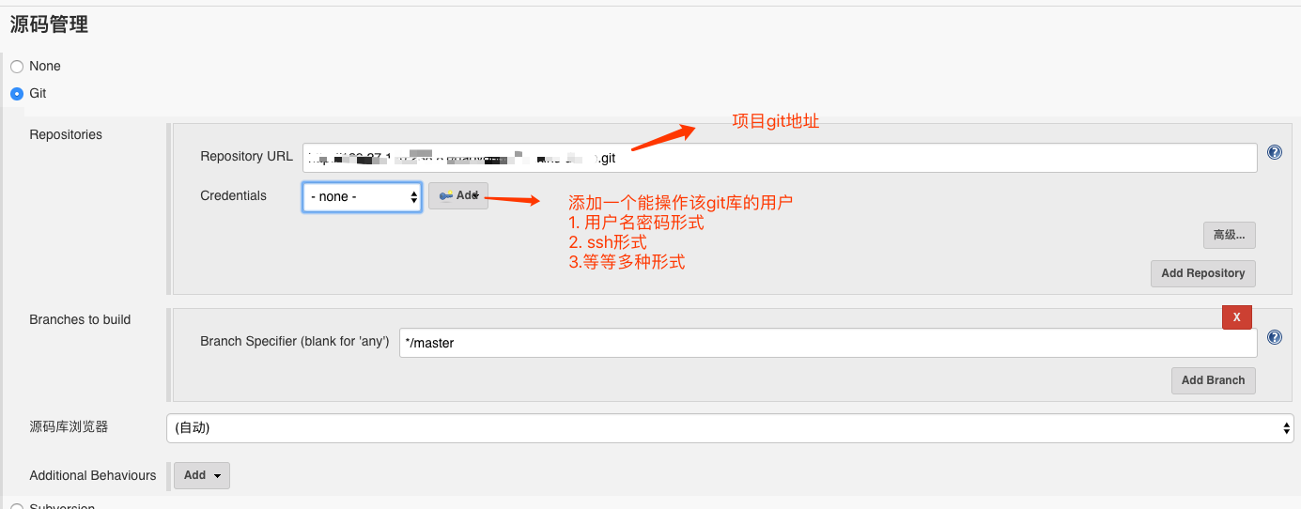Click the Repository URL label
Viewport: 1301px width, 509px height.
[246, 156]
